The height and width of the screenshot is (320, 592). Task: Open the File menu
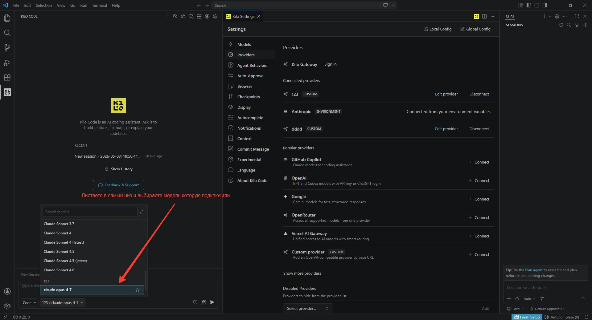16,5
